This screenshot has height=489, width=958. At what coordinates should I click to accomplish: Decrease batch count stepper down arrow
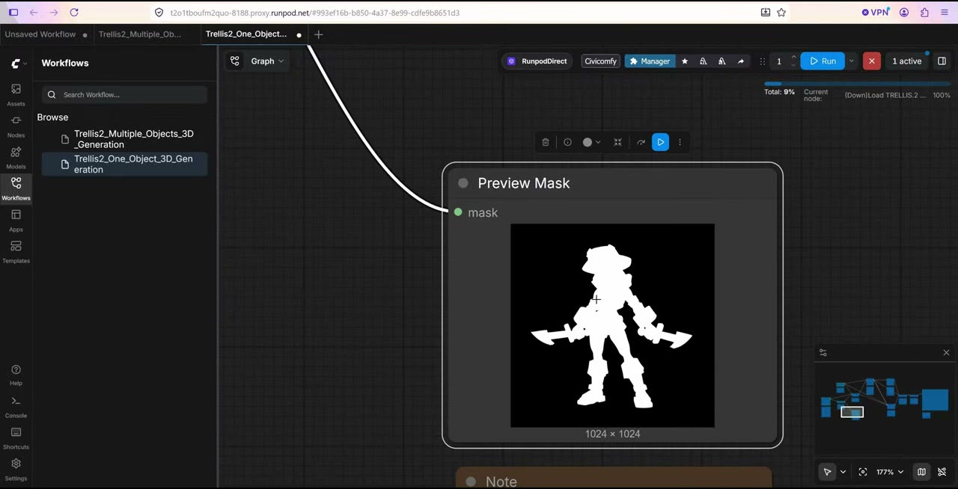[x=793, y=65]
